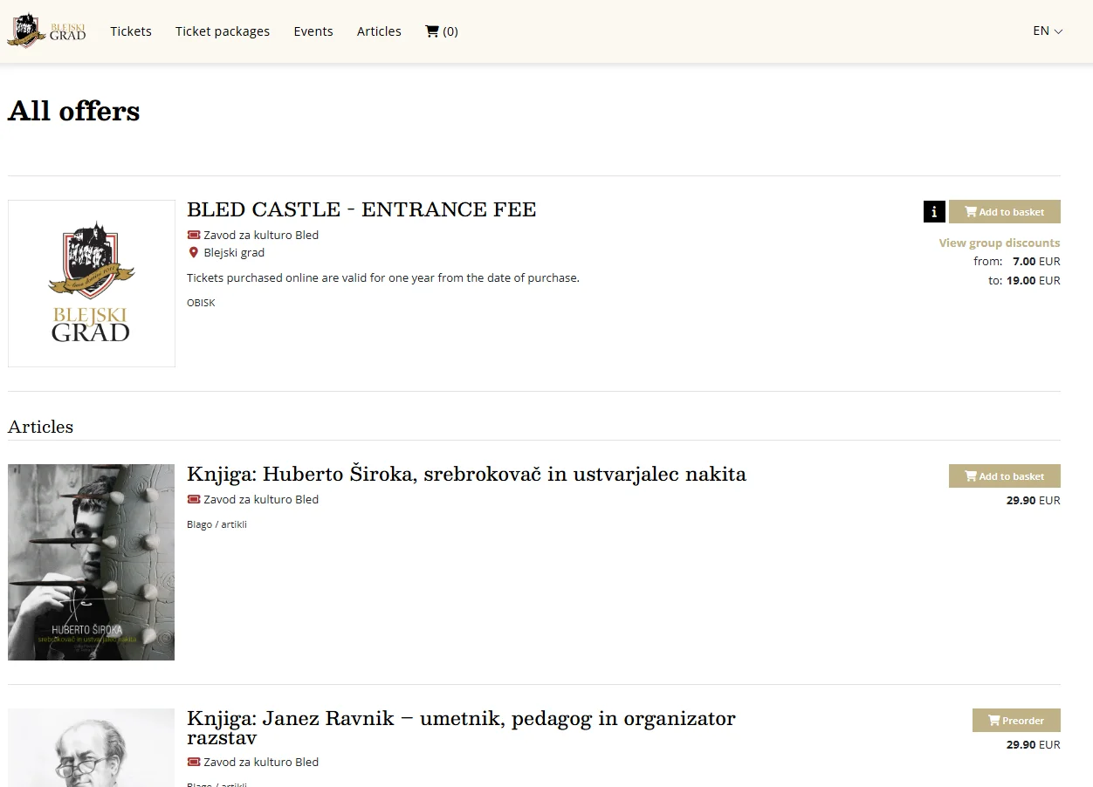
Task: Open the BLED CASTLE - ENTRANCE FEE title
Action: (x=361, y=209)
